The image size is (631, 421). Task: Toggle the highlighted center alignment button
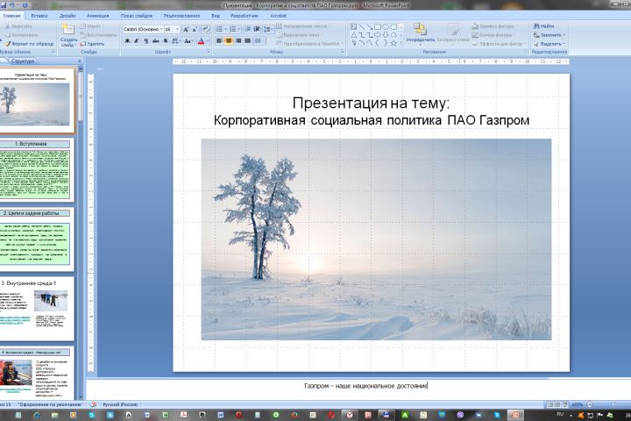(x=229, y=41)
